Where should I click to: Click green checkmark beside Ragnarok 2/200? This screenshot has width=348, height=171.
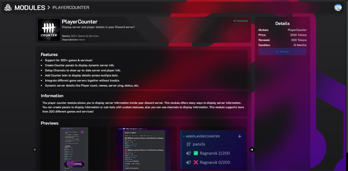click(x=196, y=153)
